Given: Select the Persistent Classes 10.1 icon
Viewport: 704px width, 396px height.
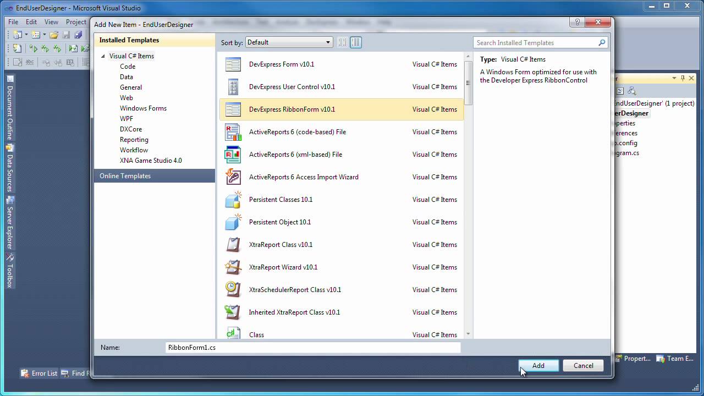Looking at the screenshot, I should point(233,200).
